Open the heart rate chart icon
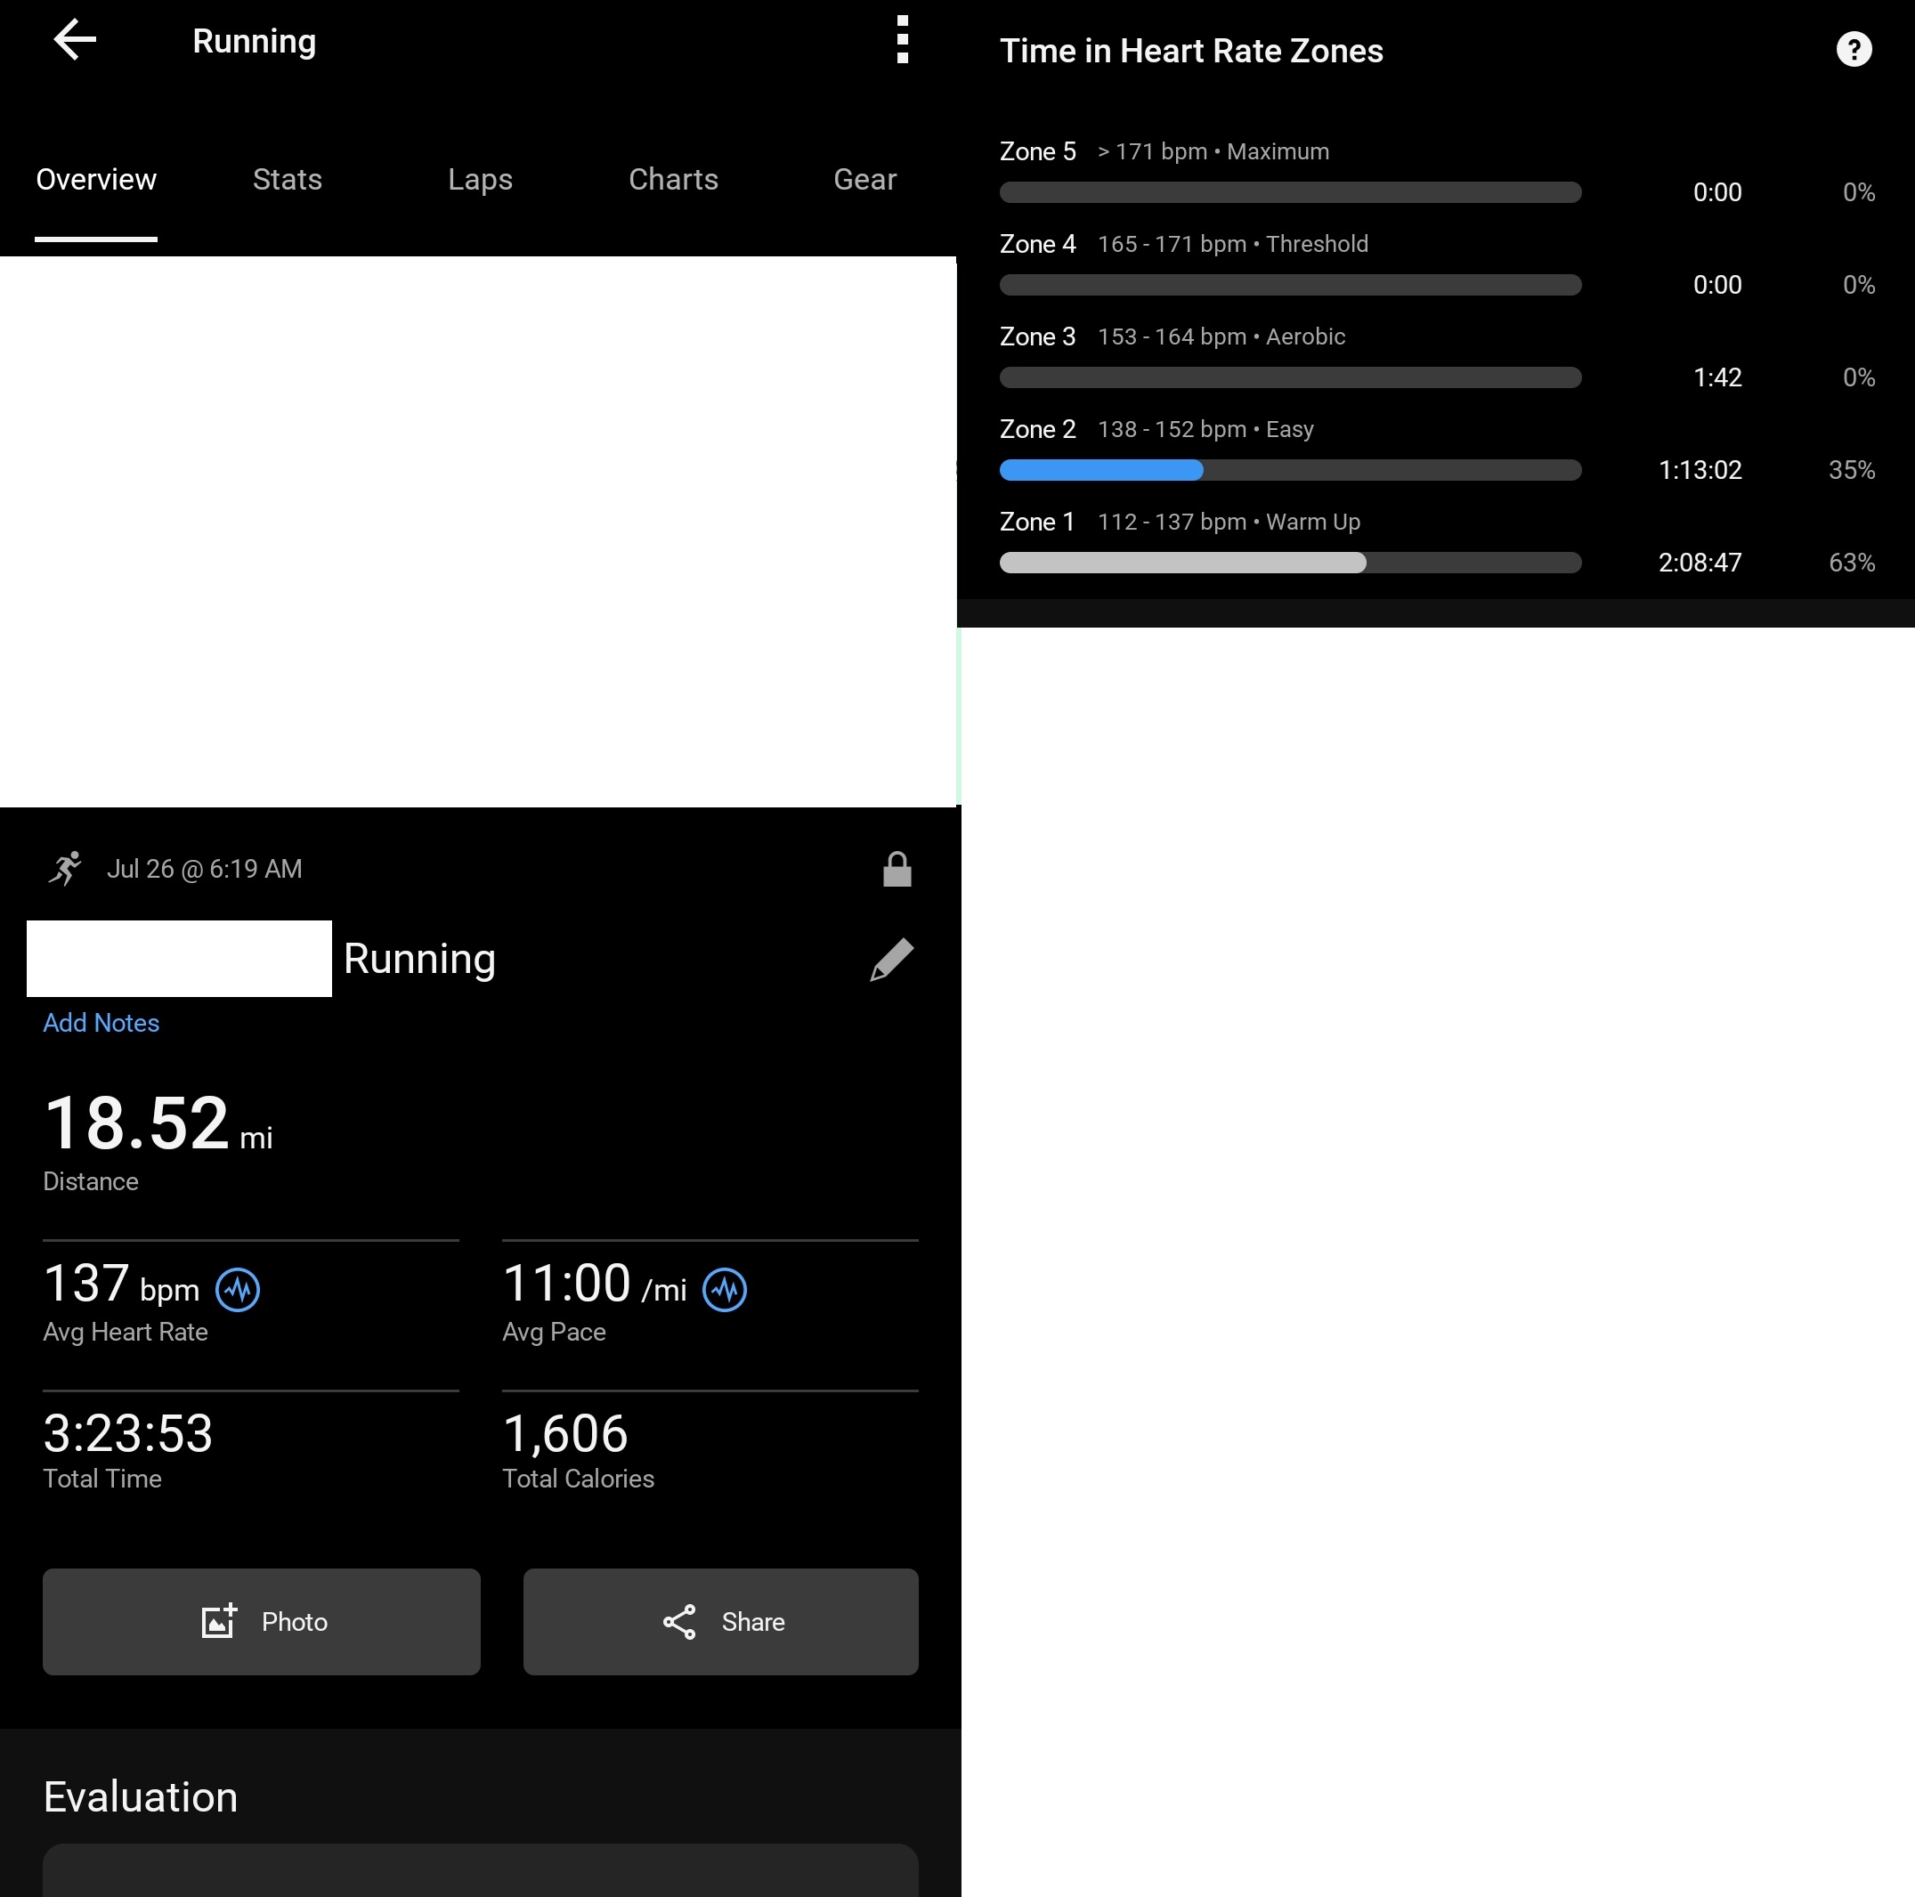The height and width of the screenshot is (1897, 1915). pos(238,1290)
